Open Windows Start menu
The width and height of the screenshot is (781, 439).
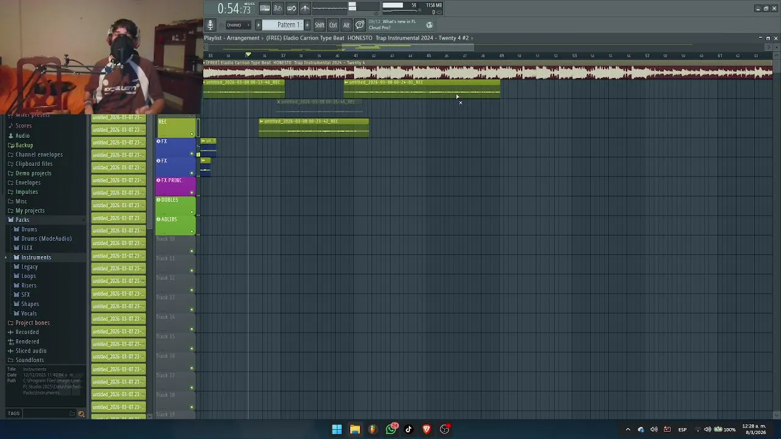coord(337,429)
